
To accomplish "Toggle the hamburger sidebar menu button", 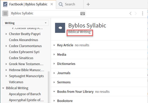I will tap(5, 13).
